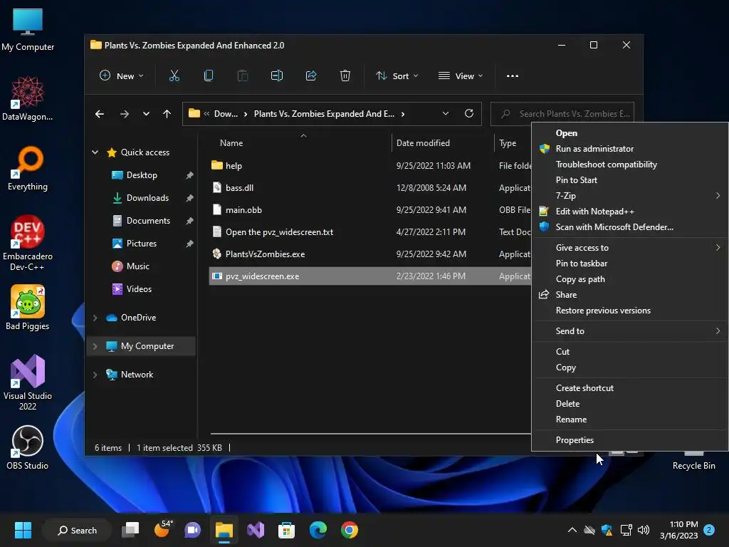The height and width of the screenshot is (547, 729).
Task: Expand the OneDrive tree node
Action: pyautogui.click(x=95, y=318)
